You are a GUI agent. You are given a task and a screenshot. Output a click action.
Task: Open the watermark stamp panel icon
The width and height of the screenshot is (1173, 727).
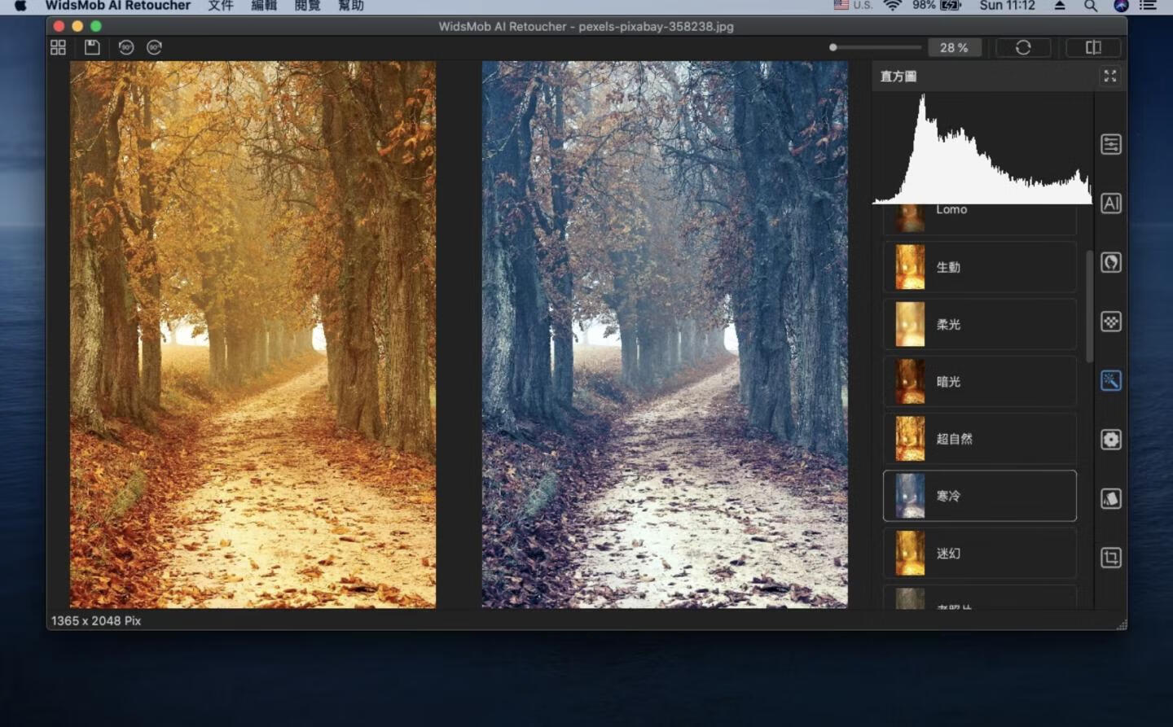coord(1111,498)
